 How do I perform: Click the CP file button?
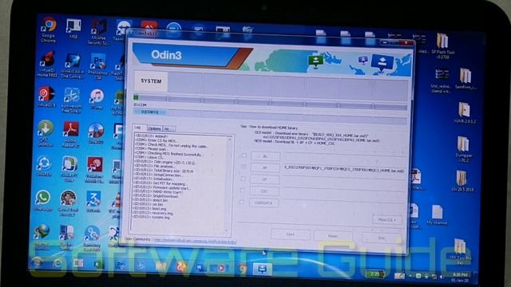click(264, 179)
